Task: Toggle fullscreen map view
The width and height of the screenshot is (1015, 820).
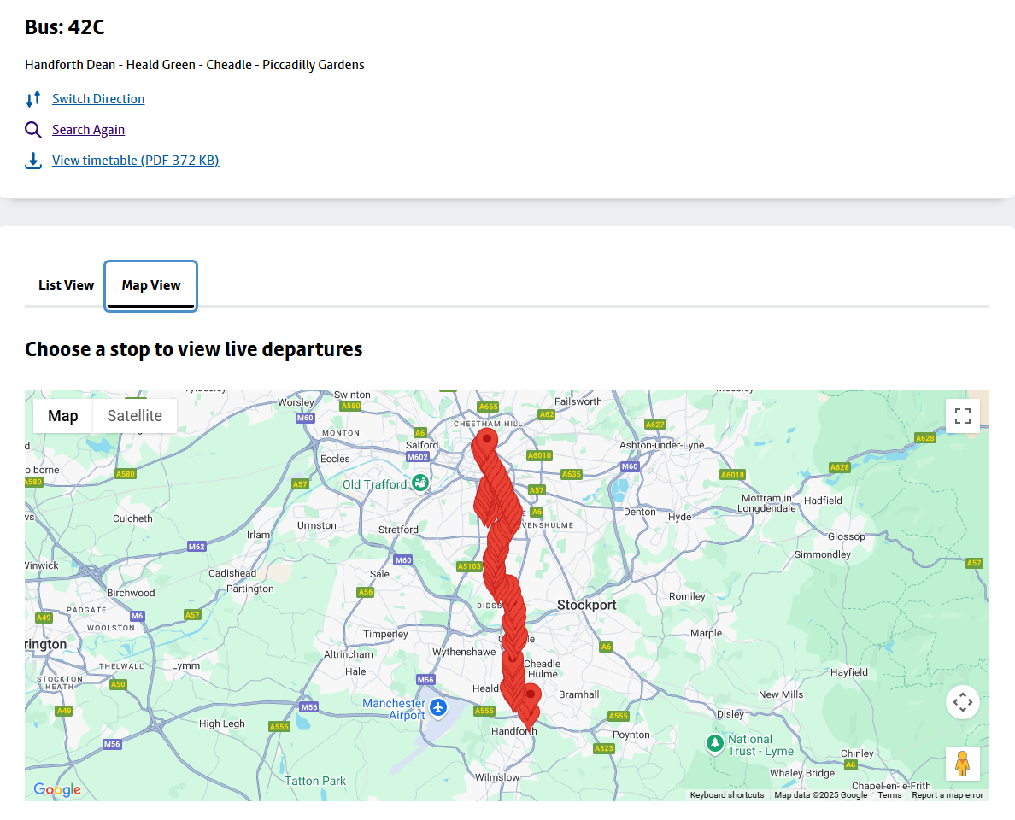Action: [x=963, y=416]
